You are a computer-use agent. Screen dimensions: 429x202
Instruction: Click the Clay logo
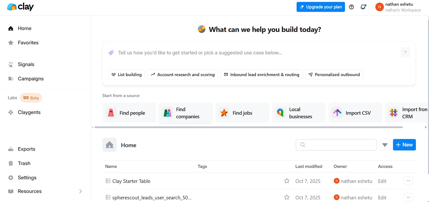click(x=20, y=7)
